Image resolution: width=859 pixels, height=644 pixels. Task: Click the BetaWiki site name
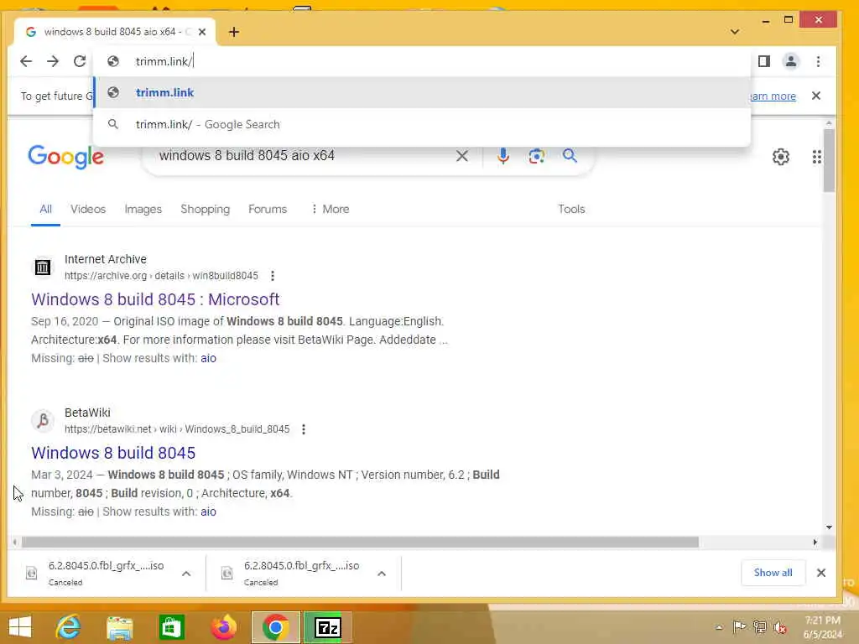(x=87, y=413)
